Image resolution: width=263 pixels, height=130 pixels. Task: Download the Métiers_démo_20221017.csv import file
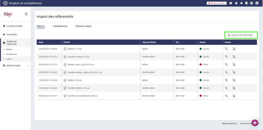(x=234, y=65)
